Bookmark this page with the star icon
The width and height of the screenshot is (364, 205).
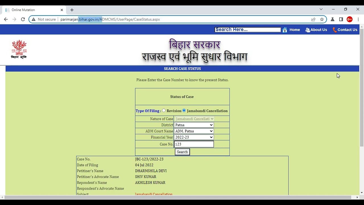pos(322,19)
